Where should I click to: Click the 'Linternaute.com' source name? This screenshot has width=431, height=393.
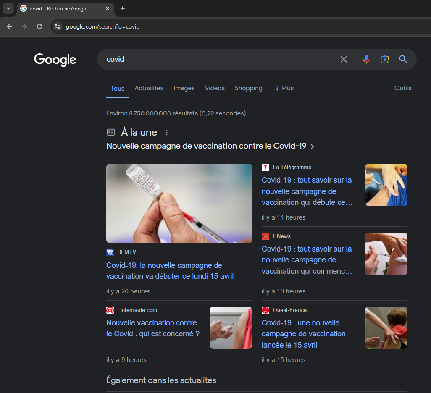(x=137, y=310)
